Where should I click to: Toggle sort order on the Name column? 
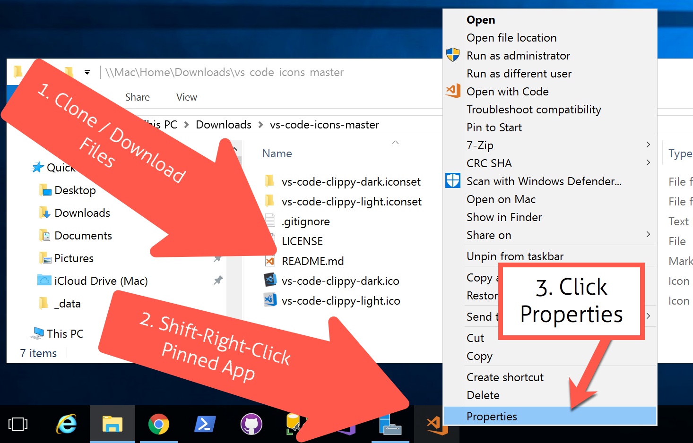point(277,153)
